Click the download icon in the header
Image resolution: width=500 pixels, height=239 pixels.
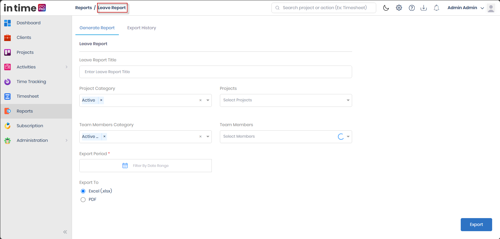coord(424,8)
